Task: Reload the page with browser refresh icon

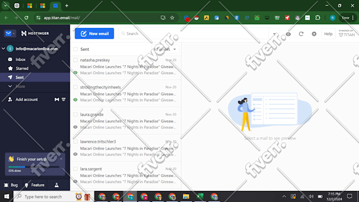Action: (x=26, y=18)
